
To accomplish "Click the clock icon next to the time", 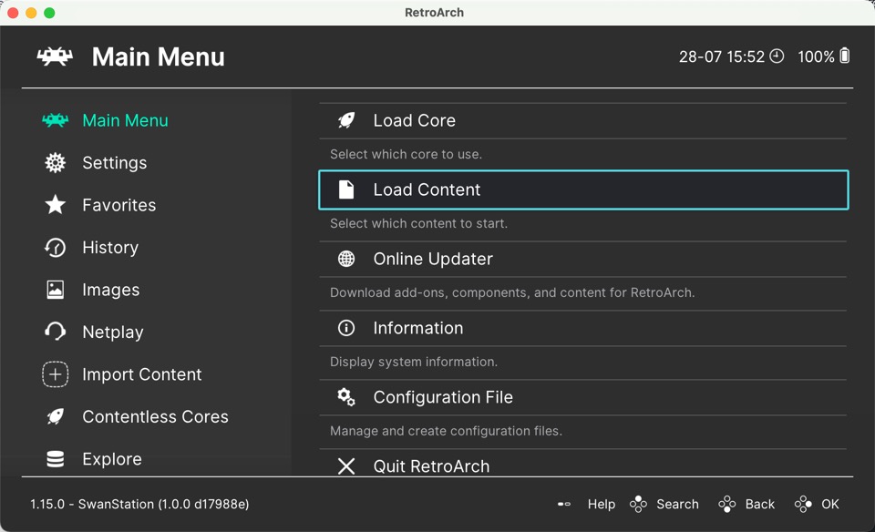I will tap(777, 56).
